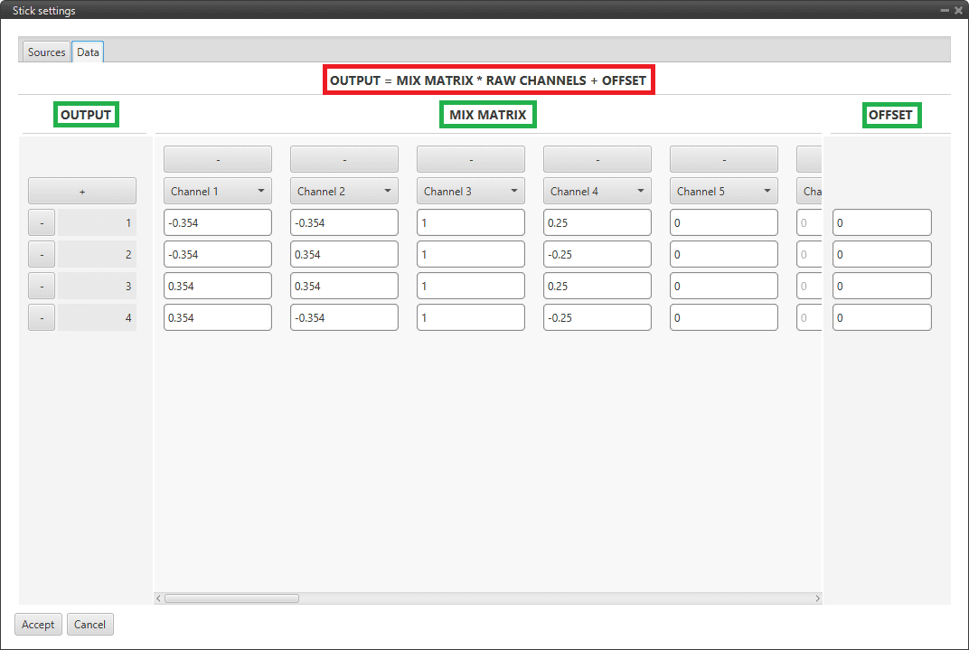Remove output row 3 with minus button

coord(42,286)
